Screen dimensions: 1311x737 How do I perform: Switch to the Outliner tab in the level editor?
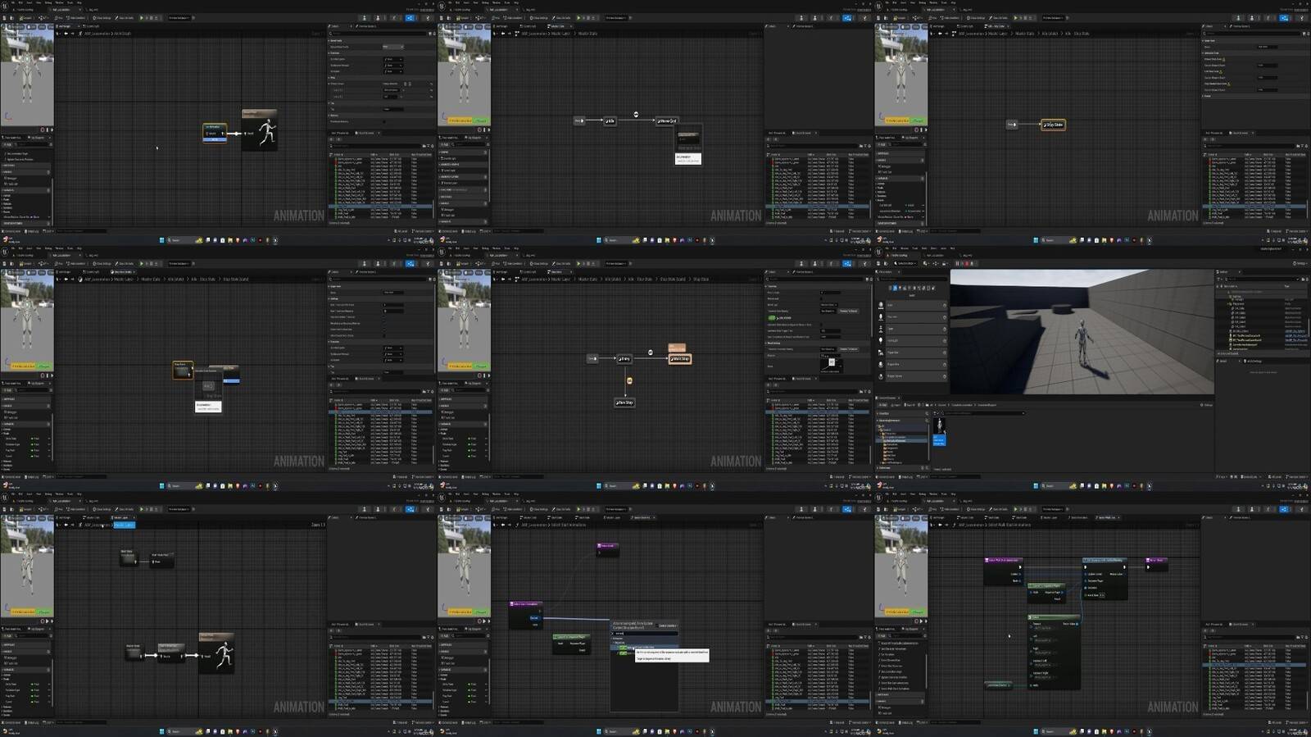coord(1224,271)
